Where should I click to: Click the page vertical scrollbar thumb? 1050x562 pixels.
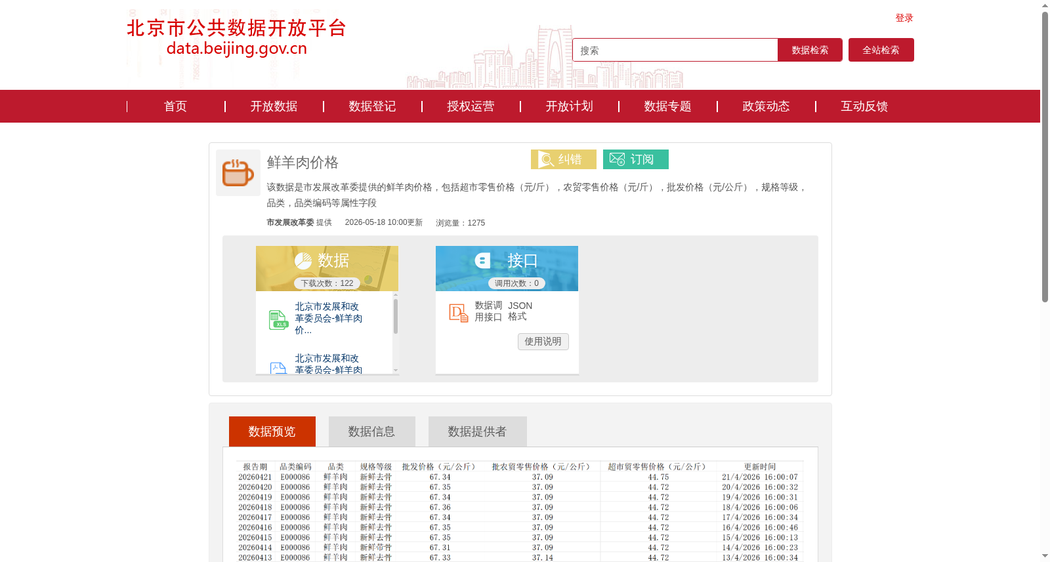[1045, 157]
